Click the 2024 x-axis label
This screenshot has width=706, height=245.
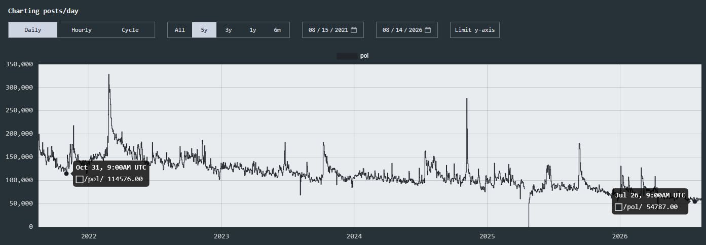point(354,236)
